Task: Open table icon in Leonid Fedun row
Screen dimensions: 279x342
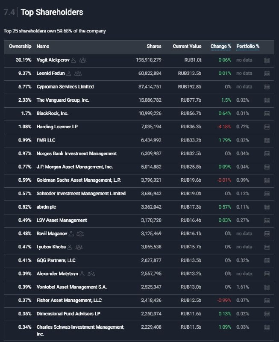Action: [267, 74]
